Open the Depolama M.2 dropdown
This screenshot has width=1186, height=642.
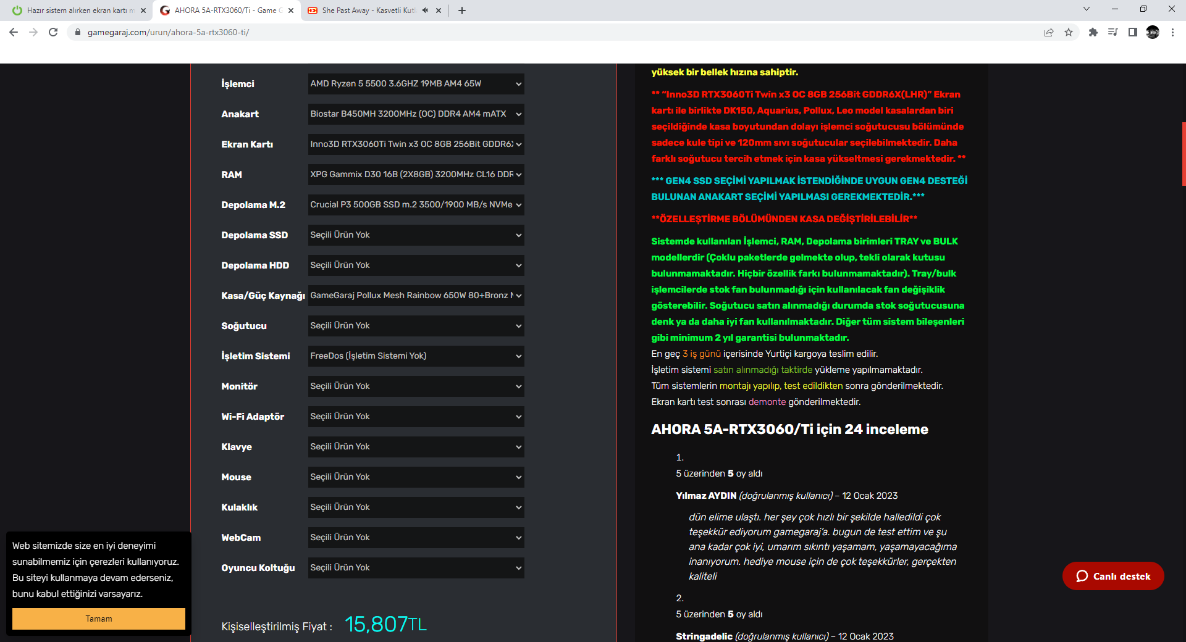point(416,205)
